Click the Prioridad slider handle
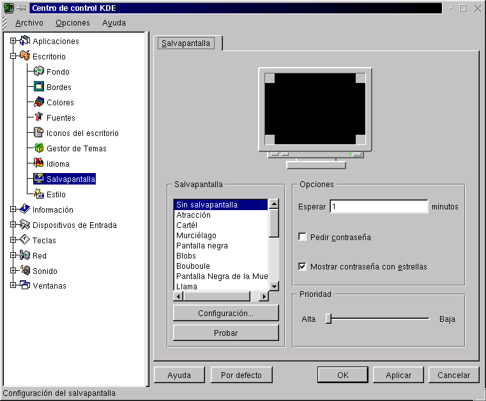This screenshot has width=486, height=401. click(328, 319)
